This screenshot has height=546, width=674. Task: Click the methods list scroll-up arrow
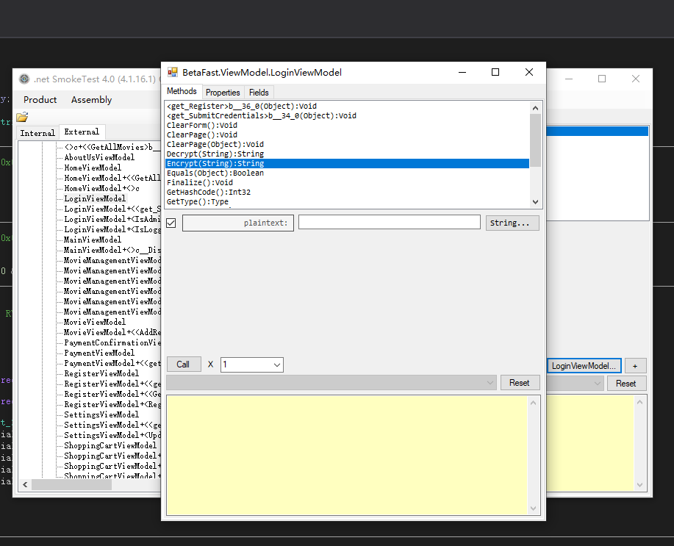536,108
